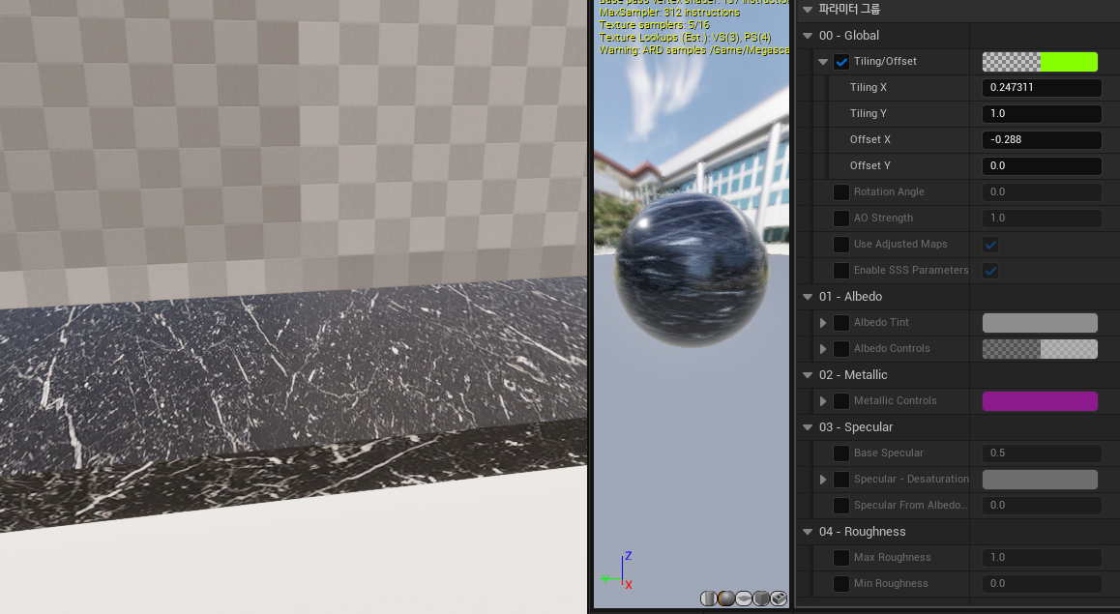
Task: Click the Specular From Albedo value field
Action: click(x=1043, y=506)
